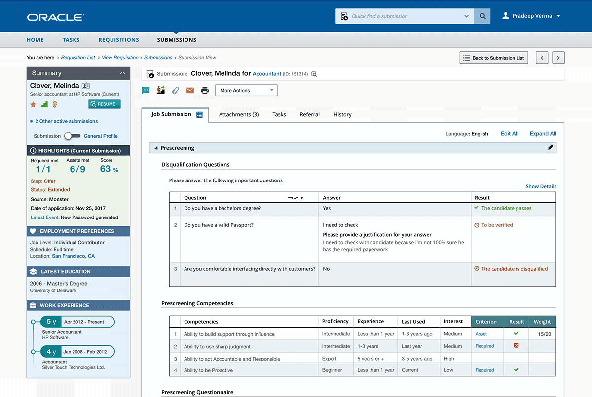Click the Show Details link
The image size is (592, 397).
541,186
